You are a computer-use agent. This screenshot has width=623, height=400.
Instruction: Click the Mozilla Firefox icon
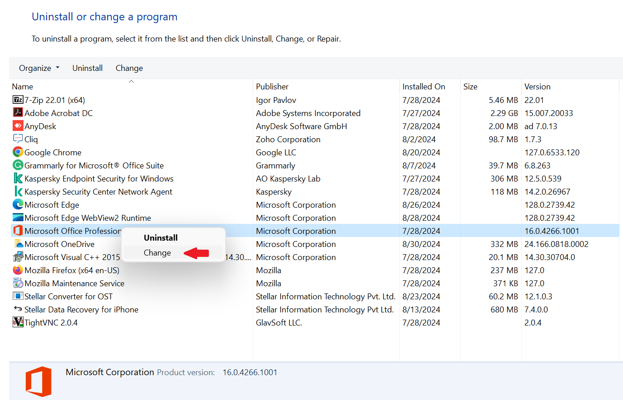(17, 270)
